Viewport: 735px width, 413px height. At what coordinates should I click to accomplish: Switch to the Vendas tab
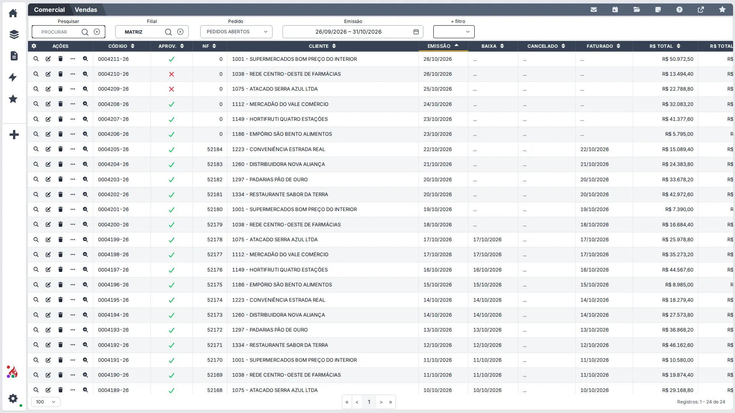click(x=86, y=10)
